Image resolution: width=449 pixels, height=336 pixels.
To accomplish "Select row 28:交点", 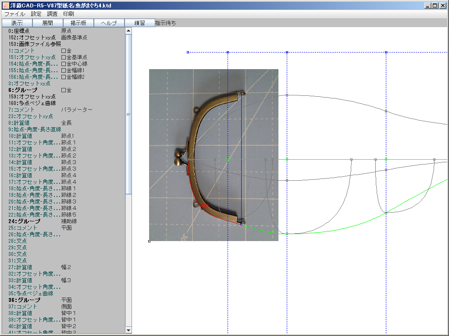I will point(18,241).
